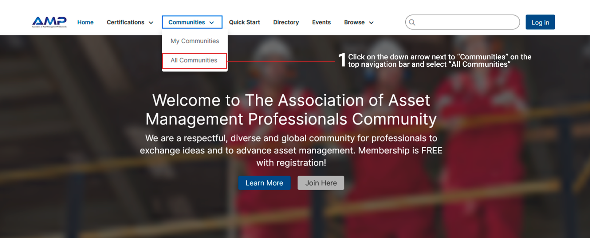Click the step 1 instruction annotation text
The width and height of the screenshot is (590, 238).
tap(439, 61)
